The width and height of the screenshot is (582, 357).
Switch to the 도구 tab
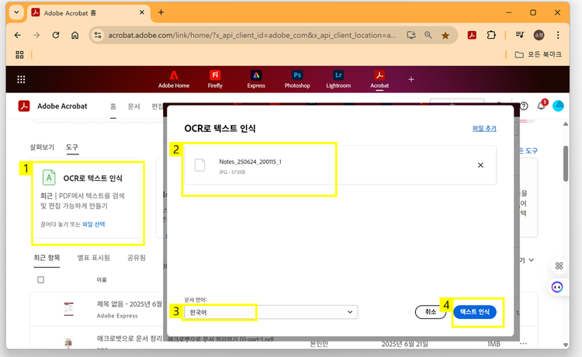[x=72, y=147]
